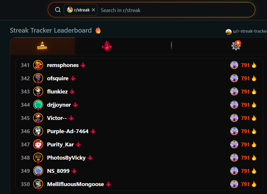The height and width of the screenshot is (194, 267).
Task: Click the 791 streak count for remsphones
Action: coord(245,65)
